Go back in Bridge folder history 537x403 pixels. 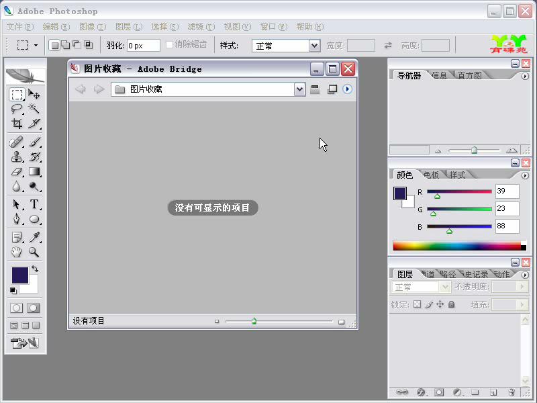(81, 89)
